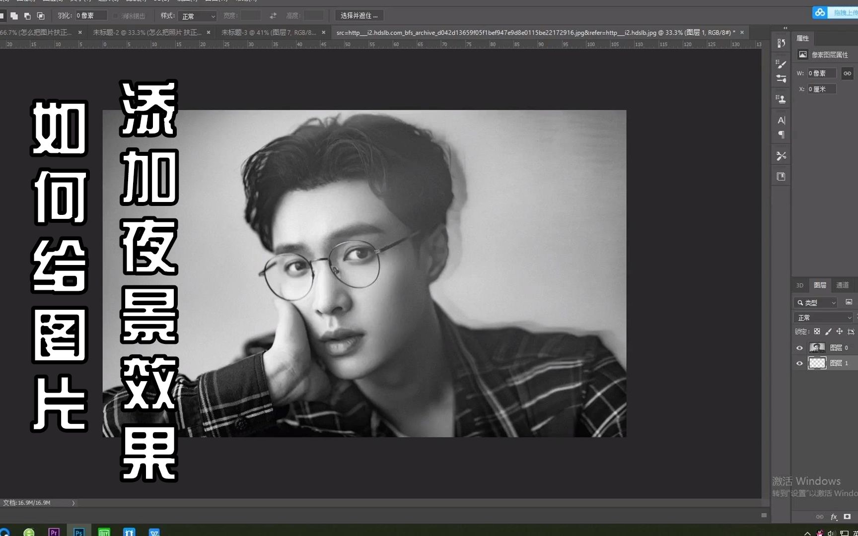
Task: Open the Clone Source panel icon
Action: [x=781, y=99]
